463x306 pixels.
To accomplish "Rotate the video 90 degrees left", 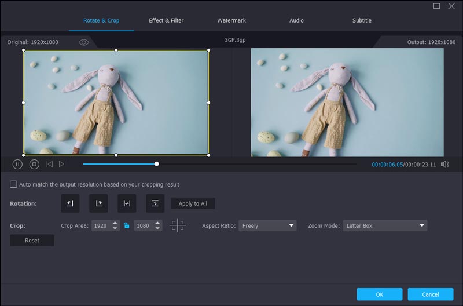I will click(x=70, y=203).
